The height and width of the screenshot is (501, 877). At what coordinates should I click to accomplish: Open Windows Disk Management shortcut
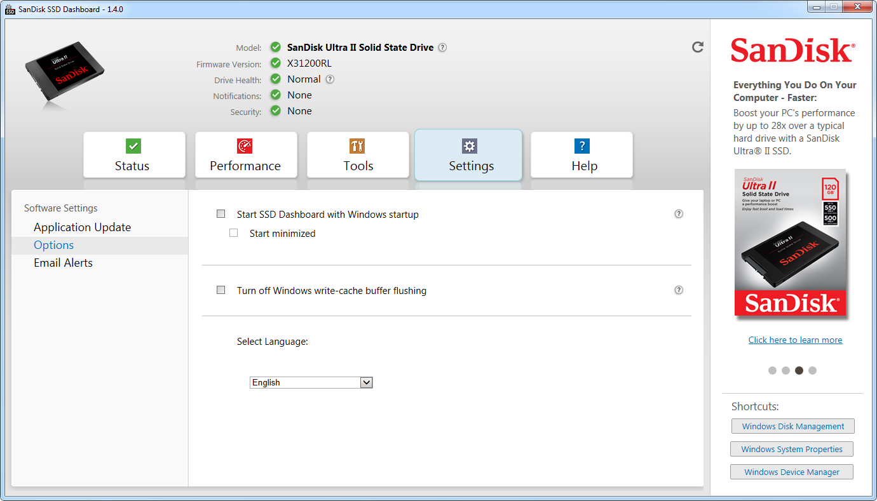(x=793, y=426)
